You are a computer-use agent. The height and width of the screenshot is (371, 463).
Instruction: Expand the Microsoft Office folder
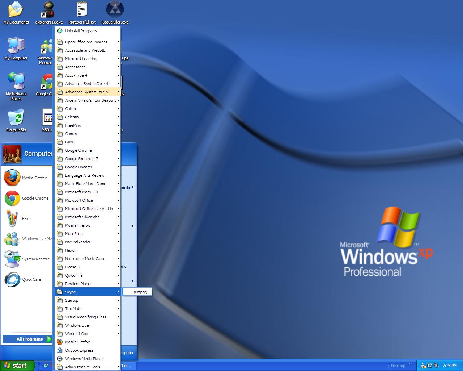coord(88,200)
